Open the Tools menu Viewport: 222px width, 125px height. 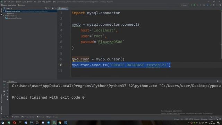(x=39, y=2)
